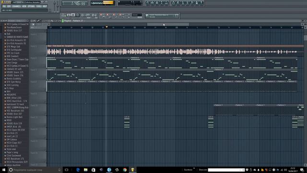307x173 pixels.
Task: Select the first Pattern 7 clip
Action: click(224, 110)
